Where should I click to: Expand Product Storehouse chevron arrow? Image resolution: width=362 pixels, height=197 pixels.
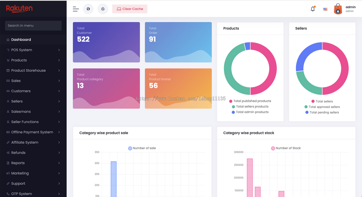pyautogui.click(x=59, y=70)
